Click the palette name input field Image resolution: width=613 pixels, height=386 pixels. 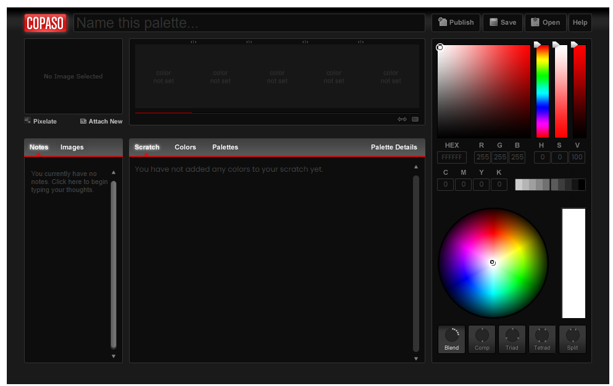click(x=249, y=23)
